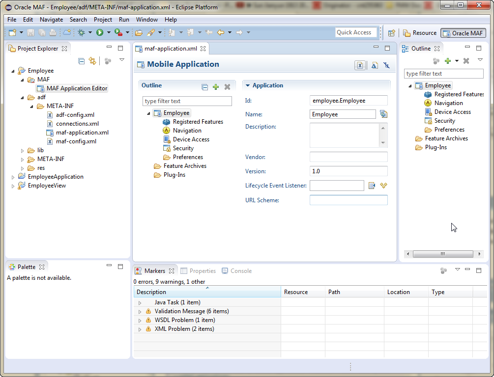Click browse icon beside Lifecycle Event Listener
Image resolution: width=494 pixels, height=377 pixels.
click(372, 186)
